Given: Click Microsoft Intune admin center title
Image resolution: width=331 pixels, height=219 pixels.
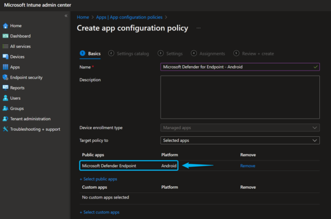Looking at the screenshot, I should pyautogui.click(x=38, y=5).
